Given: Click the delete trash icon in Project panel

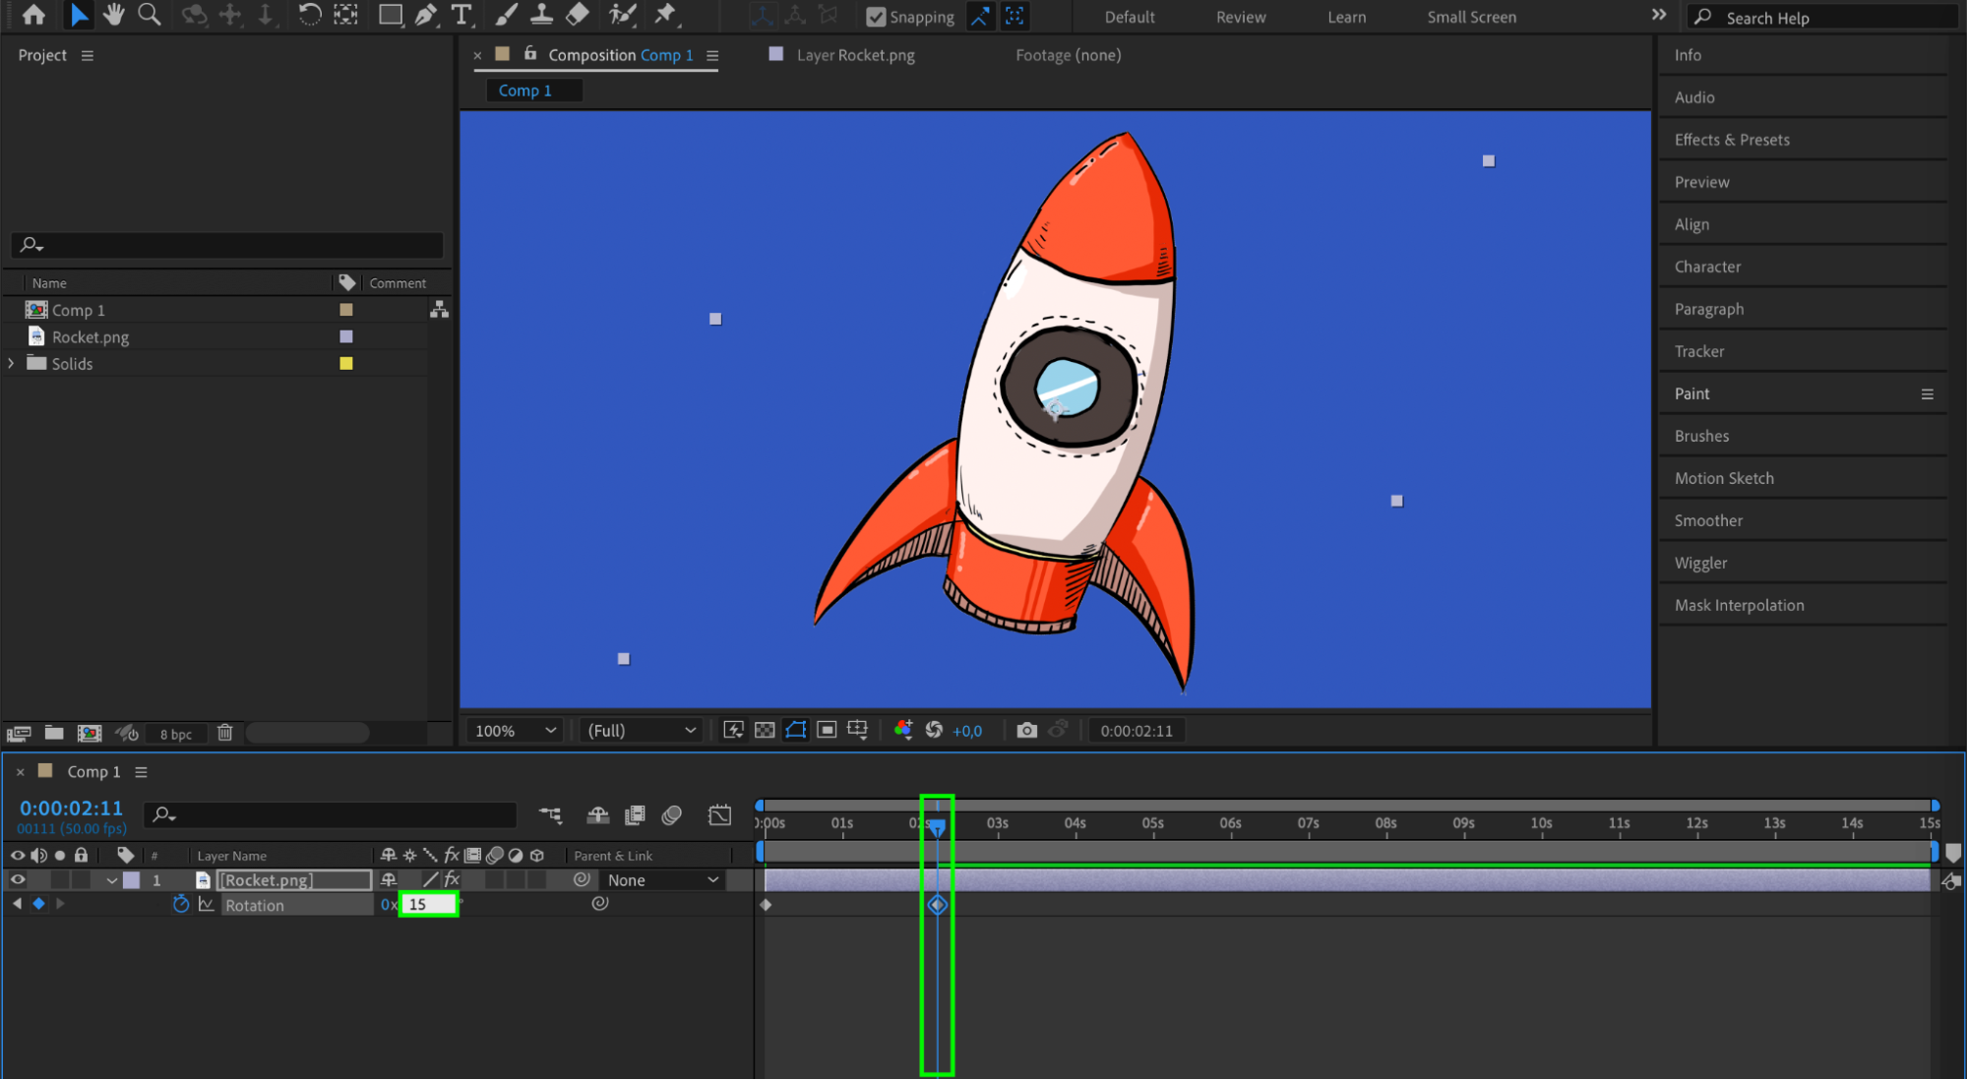Looking at the screenshot, I should [x=224, y=733].
